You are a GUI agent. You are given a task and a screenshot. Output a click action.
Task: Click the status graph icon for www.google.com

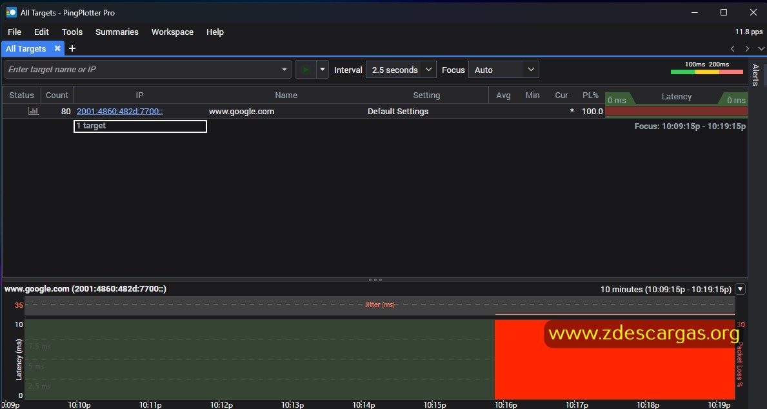tap(33, 111)
